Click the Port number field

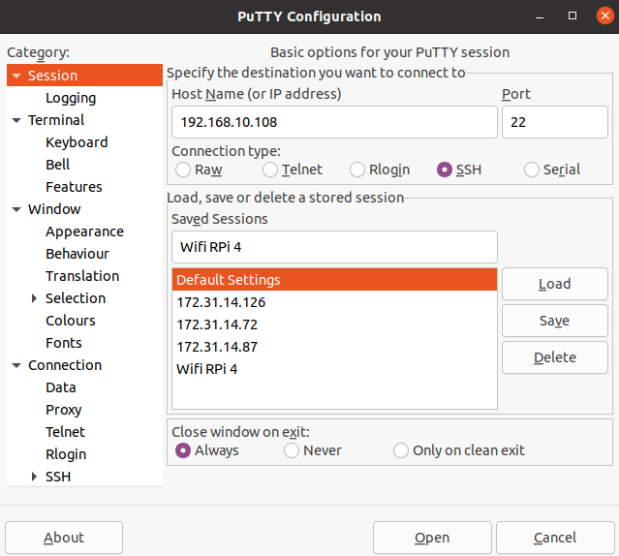point(554,123)
